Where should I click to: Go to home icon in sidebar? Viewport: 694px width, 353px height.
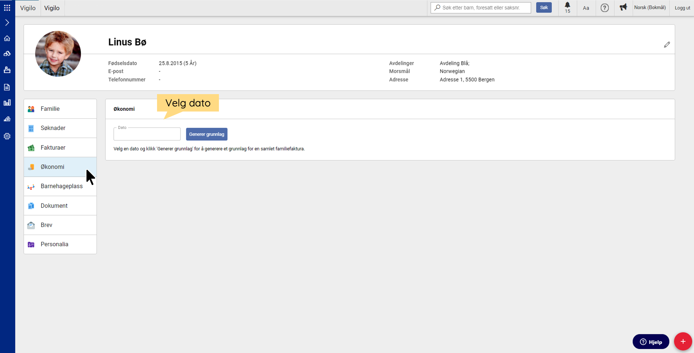(x=7, y=38)
